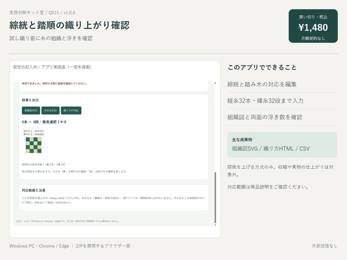
Task: Click the legend line 経糸が上：#1b7165
Action: 34,131
